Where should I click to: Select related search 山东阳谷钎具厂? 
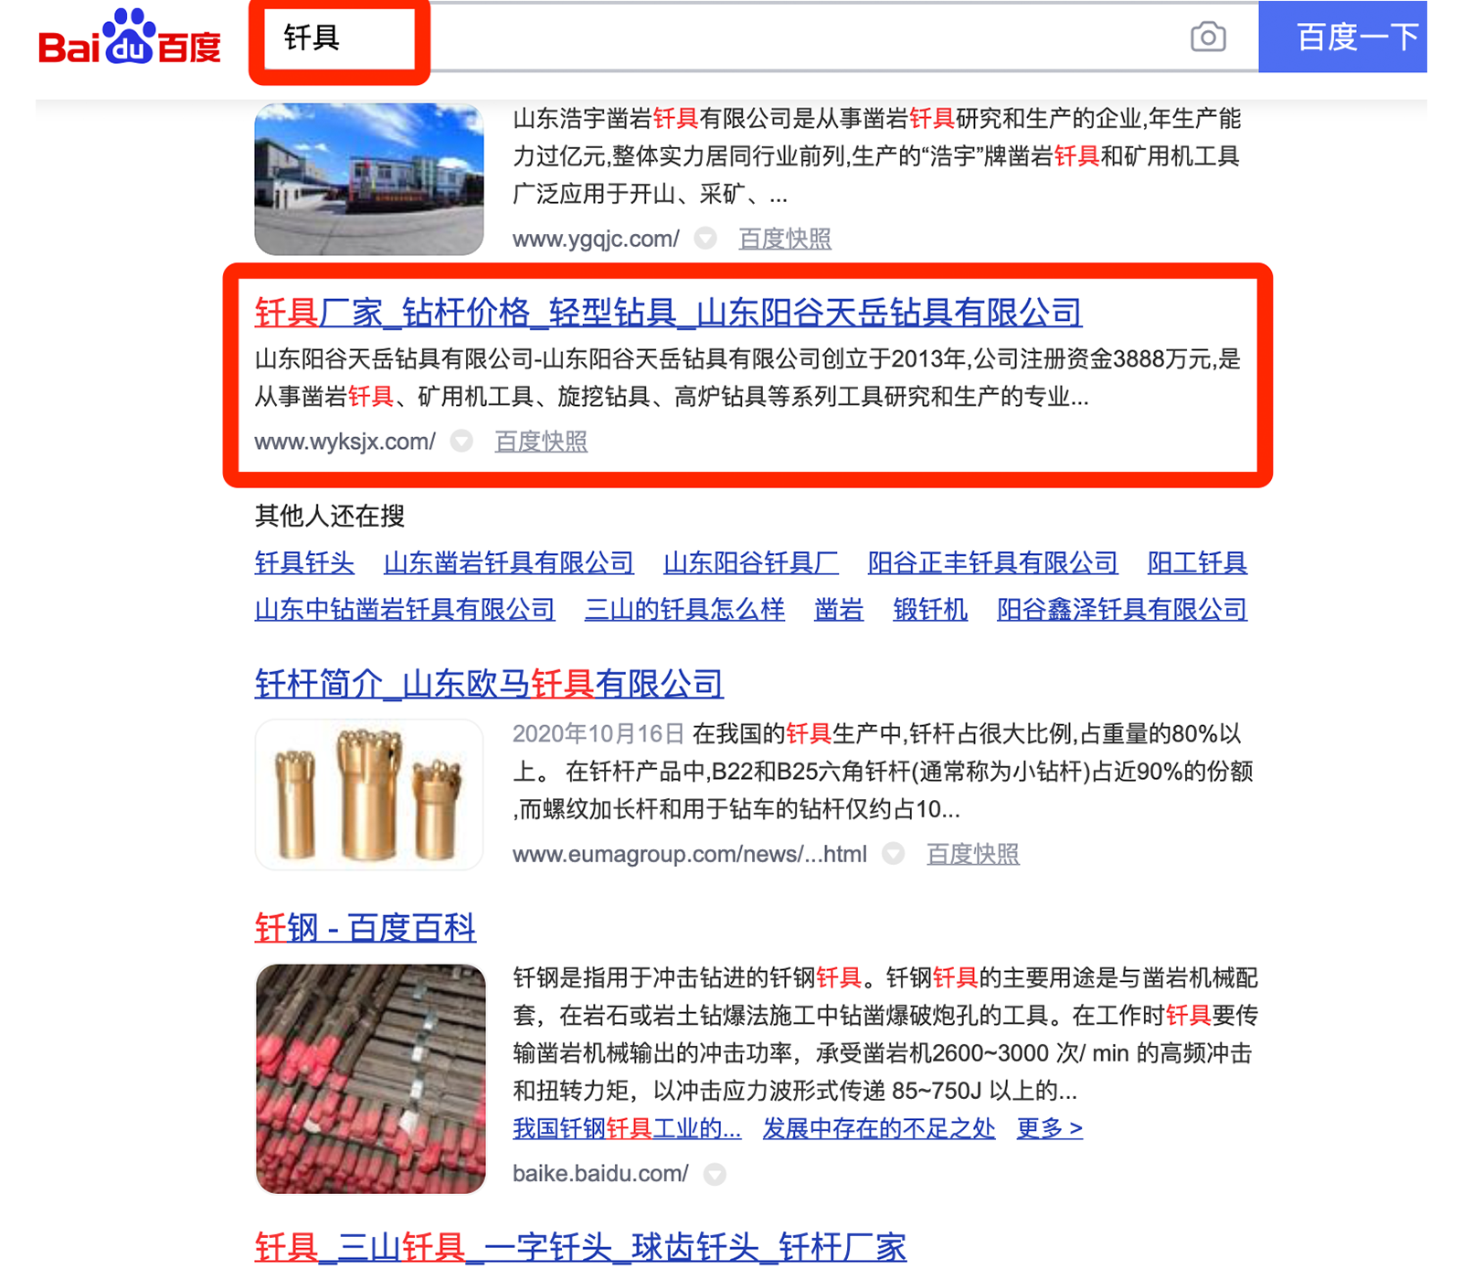point(751,562)
